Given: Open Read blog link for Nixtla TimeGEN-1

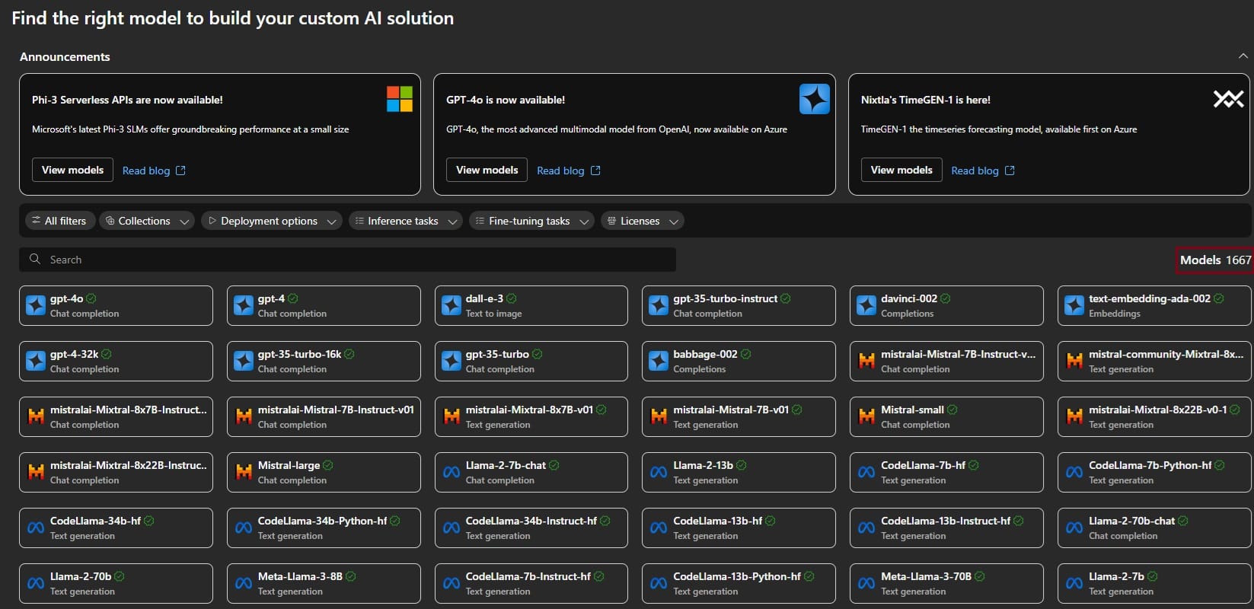Looking at the screenshot, I should tap(975, 171).
